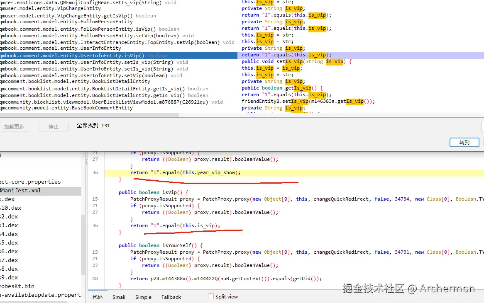
Task: Click the 加载更多 load more button
Action: coord(14,127)
